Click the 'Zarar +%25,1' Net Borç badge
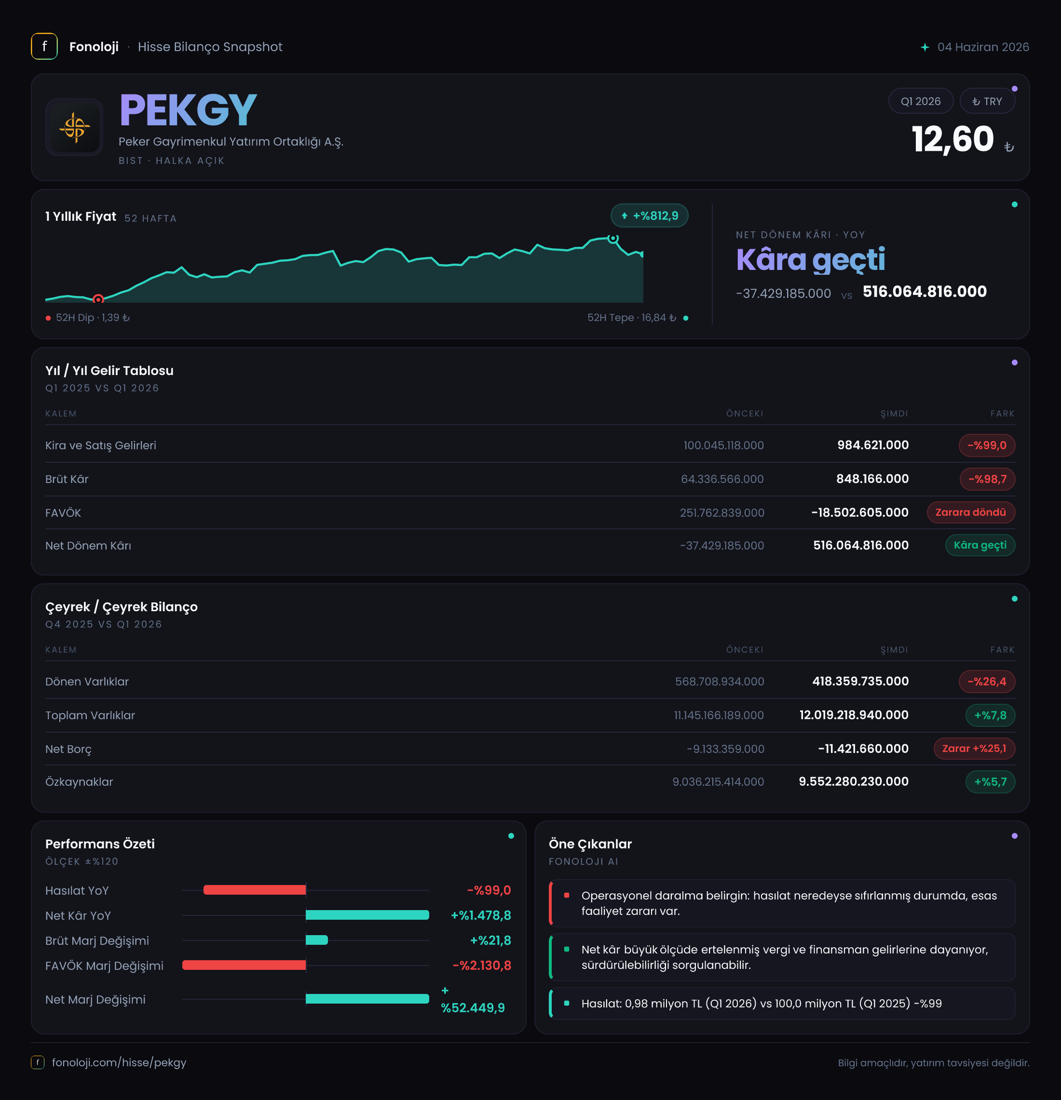Screen dimensions: 1061x1100 (x=974, y=749)
